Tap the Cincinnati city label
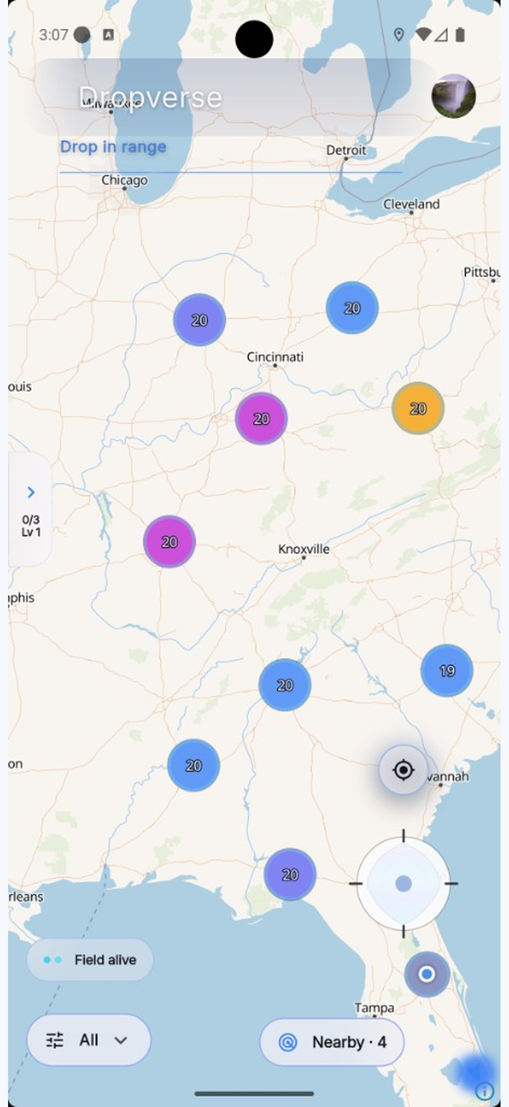The height and width of the screenshot is (1107, 509). click(275, 357)
